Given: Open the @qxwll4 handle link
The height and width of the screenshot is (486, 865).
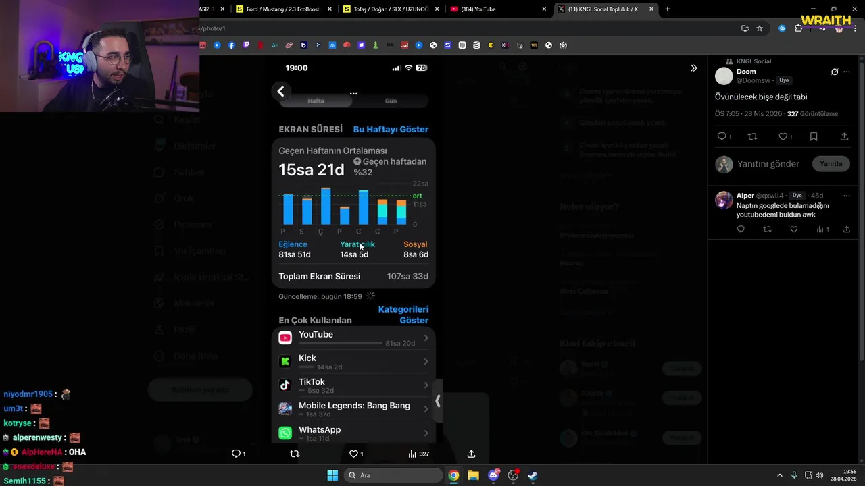Looking at the screenshot, I should 770,196.
